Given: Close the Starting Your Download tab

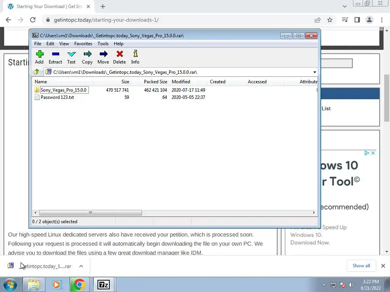Looking at the screenshot, I should tap(88, 7).
